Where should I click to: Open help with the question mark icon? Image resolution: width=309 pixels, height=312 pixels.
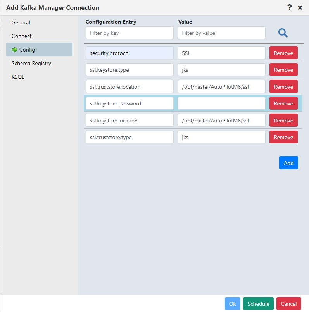click(x=290, y=7)
